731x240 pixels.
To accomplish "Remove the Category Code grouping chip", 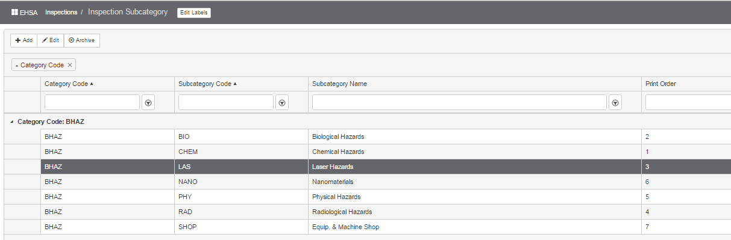I will coord(70,65).
